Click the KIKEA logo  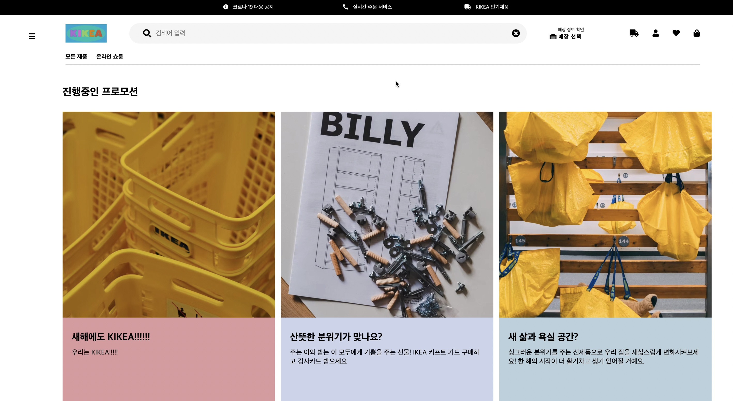[x=86, y=33]
